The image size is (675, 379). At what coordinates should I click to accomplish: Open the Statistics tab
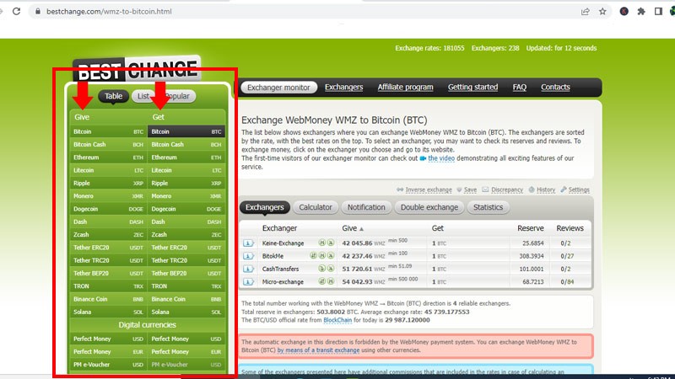[488, 207]
